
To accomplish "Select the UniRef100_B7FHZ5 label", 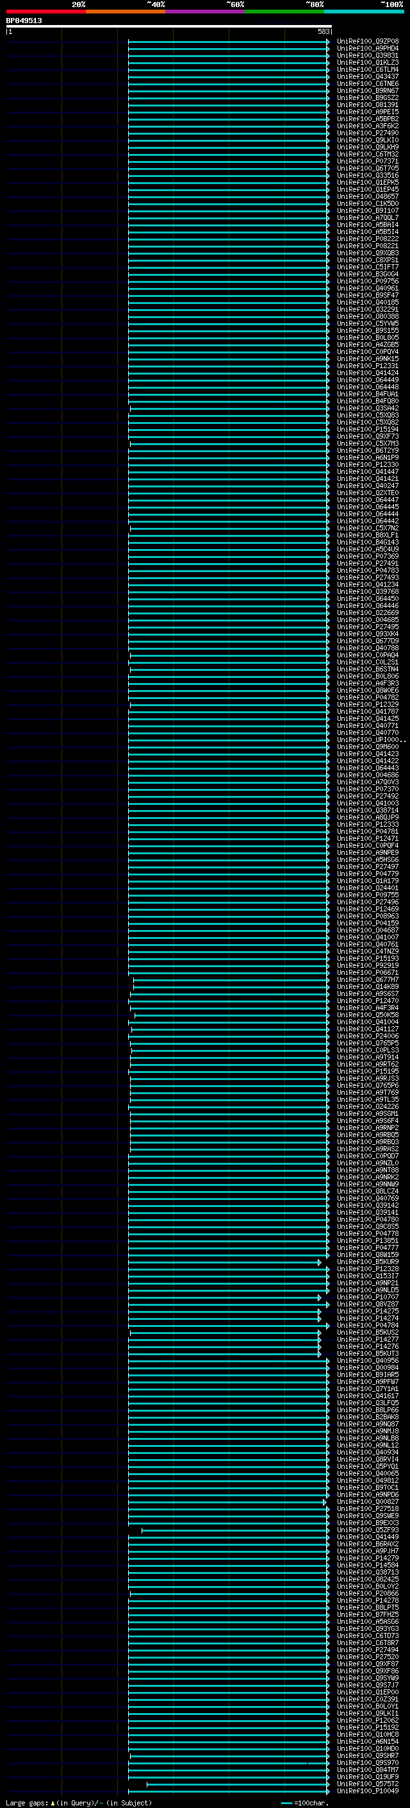I will tap(367, 1614).
